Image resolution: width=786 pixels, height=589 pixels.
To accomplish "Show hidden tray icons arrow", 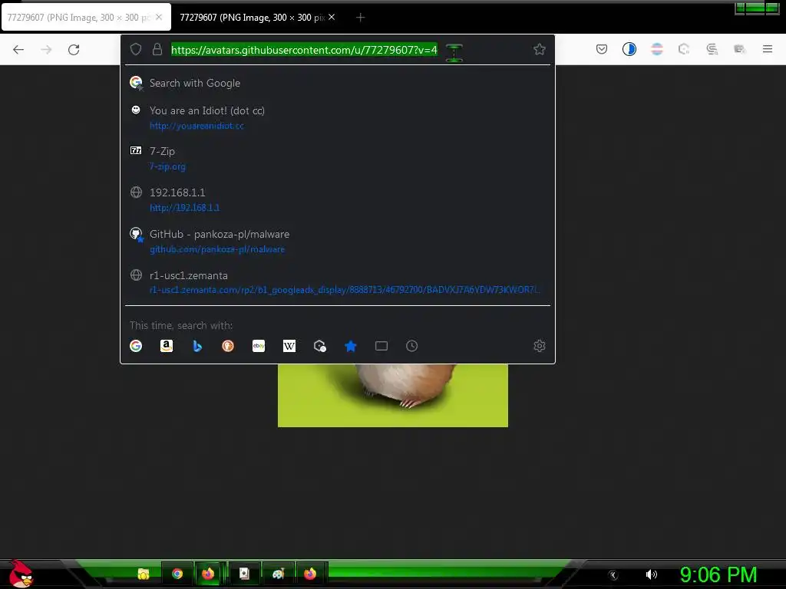I will [x=613, y=575].
